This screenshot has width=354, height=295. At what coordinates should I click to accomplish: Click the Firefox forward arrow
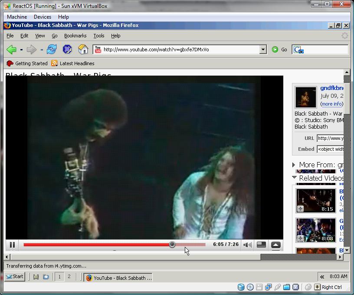click(x=31, y=50)
